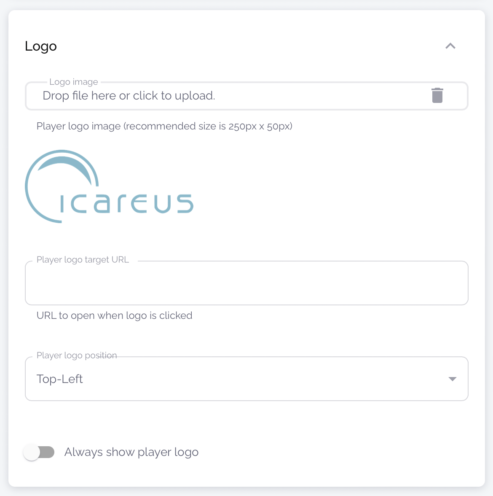Click the recommended size hint text

tap(164, 126)
